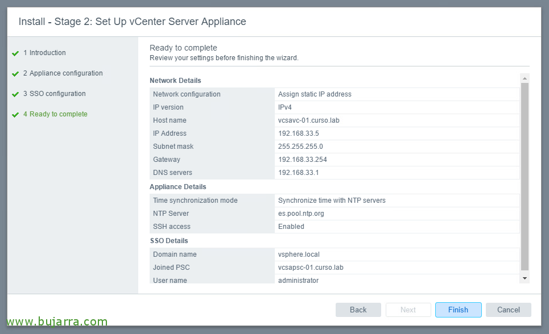Screen dimensions: 549x334
Task: Click the NTP Server row label
Action: click(171, 214)
